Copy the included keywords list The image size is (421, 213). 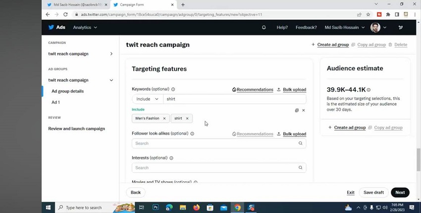[x=297, y=110]
